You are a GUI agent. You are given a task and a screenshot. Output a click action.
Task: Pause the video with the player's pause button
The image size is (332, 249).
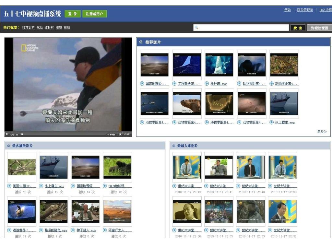(x=7, y=134)
